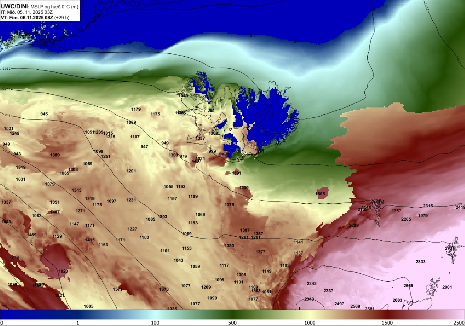Click the map value '2315'
The image size is (465, 326).
[428, 206]
